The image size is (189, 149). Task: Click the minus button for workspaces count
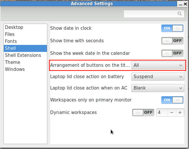pyautogui.click(x=172, y=113)
